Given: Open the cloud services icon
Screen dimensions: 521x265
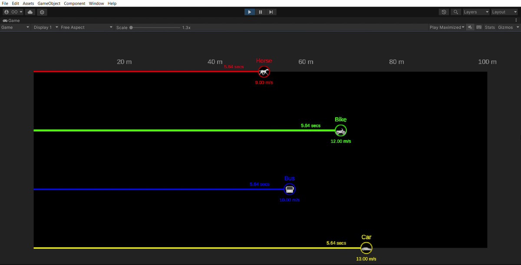Looking at the screenshot, I should (30, 12).
